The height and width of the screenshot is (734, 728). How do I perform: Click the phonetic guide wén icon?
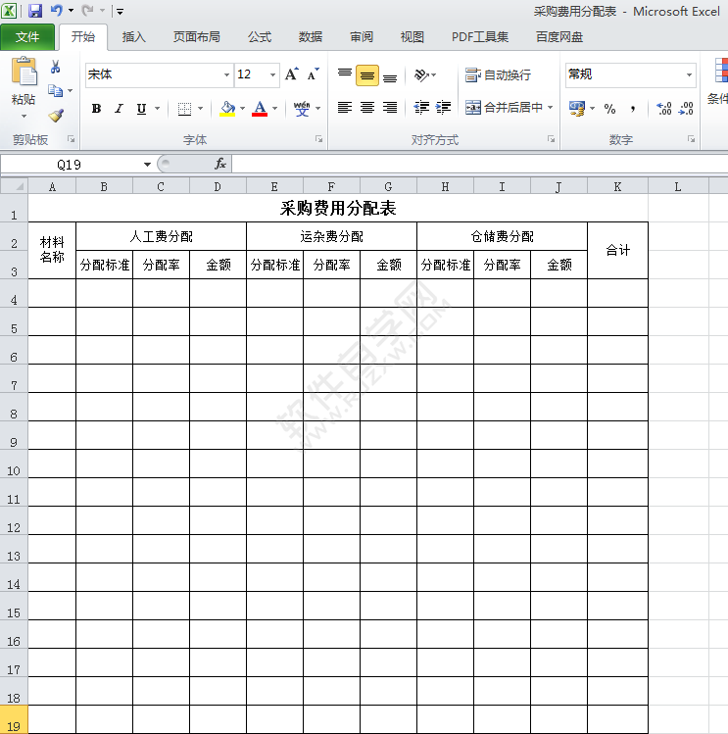[302, 109]
